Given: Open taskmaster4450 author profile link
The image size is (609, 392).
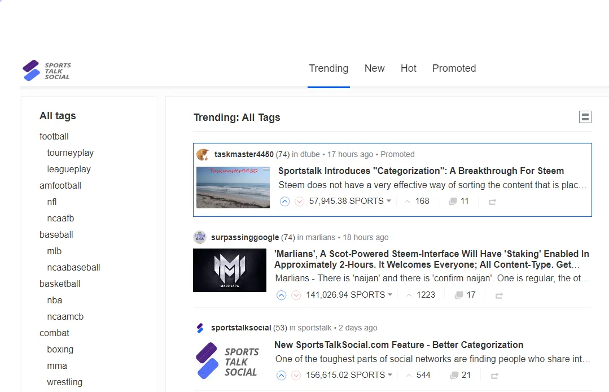Looking at the screenshot, I should tap(244, 154).
